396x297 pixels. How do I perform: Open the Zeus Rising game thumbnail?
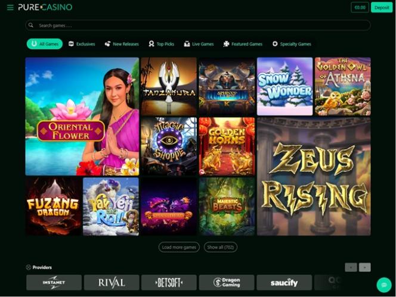pos(314,176)
